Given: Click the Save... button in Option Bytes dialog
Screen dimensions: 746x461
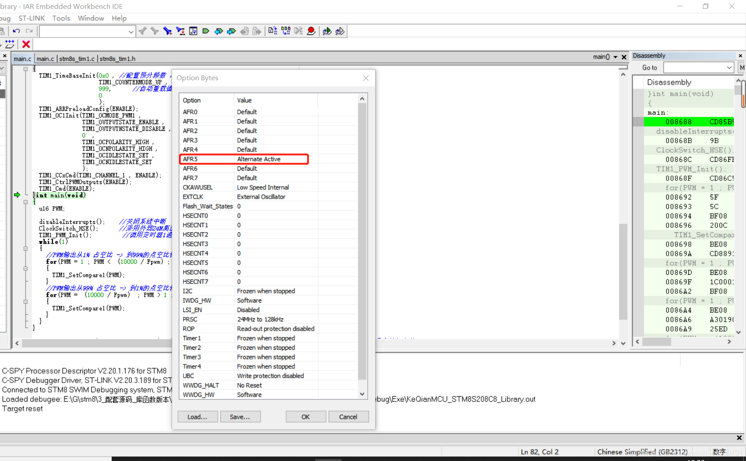Looking at the screenshot, I should coord(240,416).
